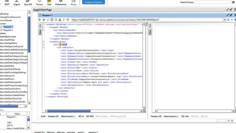The image size is (236, 133).
Task: Collapse the soapenv:Envelope fold marker
Action: point(44,24)
